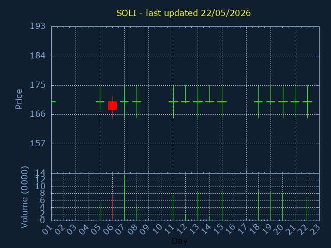Click day label 14 on x-axis
331x248 pixels.
click(206, 229)
